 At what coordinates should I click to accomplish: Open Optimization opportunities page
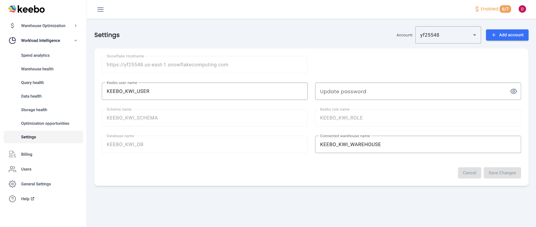pos(45,123)
